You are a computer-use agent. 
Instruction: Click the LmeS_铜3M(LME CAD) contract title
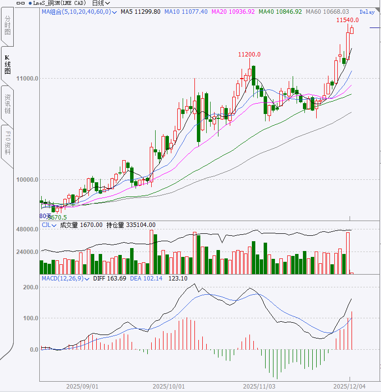[61, 3]
